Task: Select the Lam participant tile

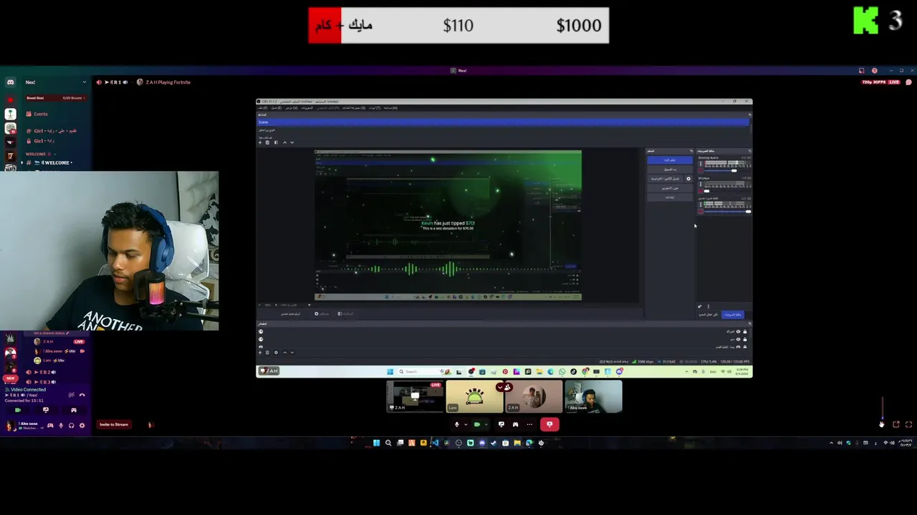Action: coord(474,396)
